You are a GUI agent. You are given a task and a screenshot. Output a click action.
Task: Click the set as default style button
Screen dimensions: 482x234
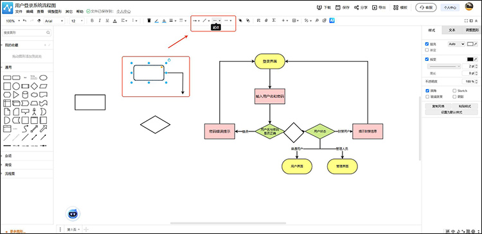451,112
